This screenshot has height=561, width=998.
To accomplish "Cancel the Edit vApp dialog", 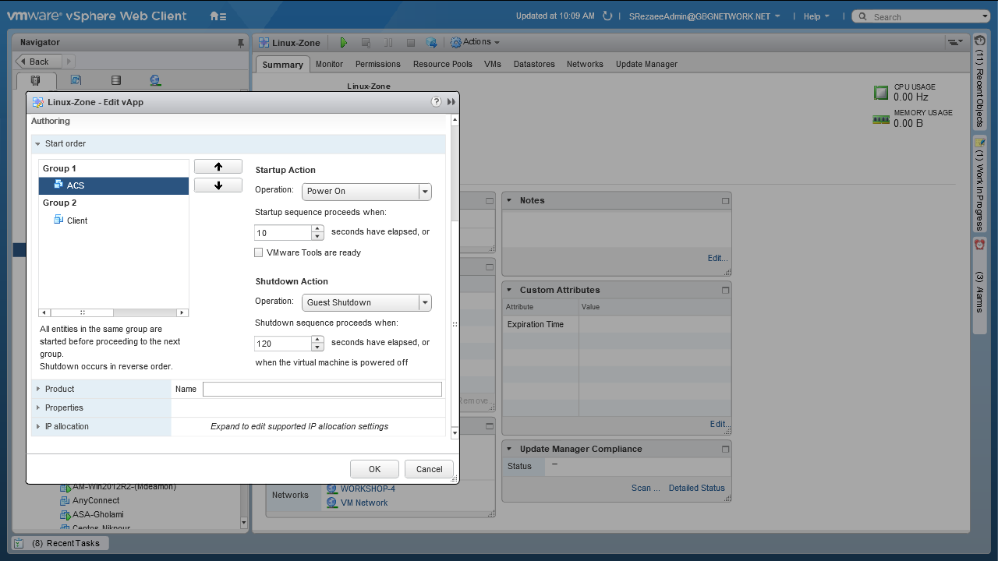I will click(x=429, y=469).
